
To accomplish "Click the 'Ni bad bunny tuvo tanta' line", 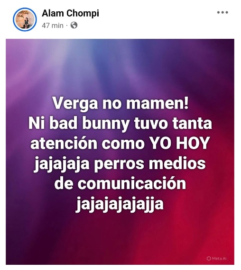I will coord(120,124).
